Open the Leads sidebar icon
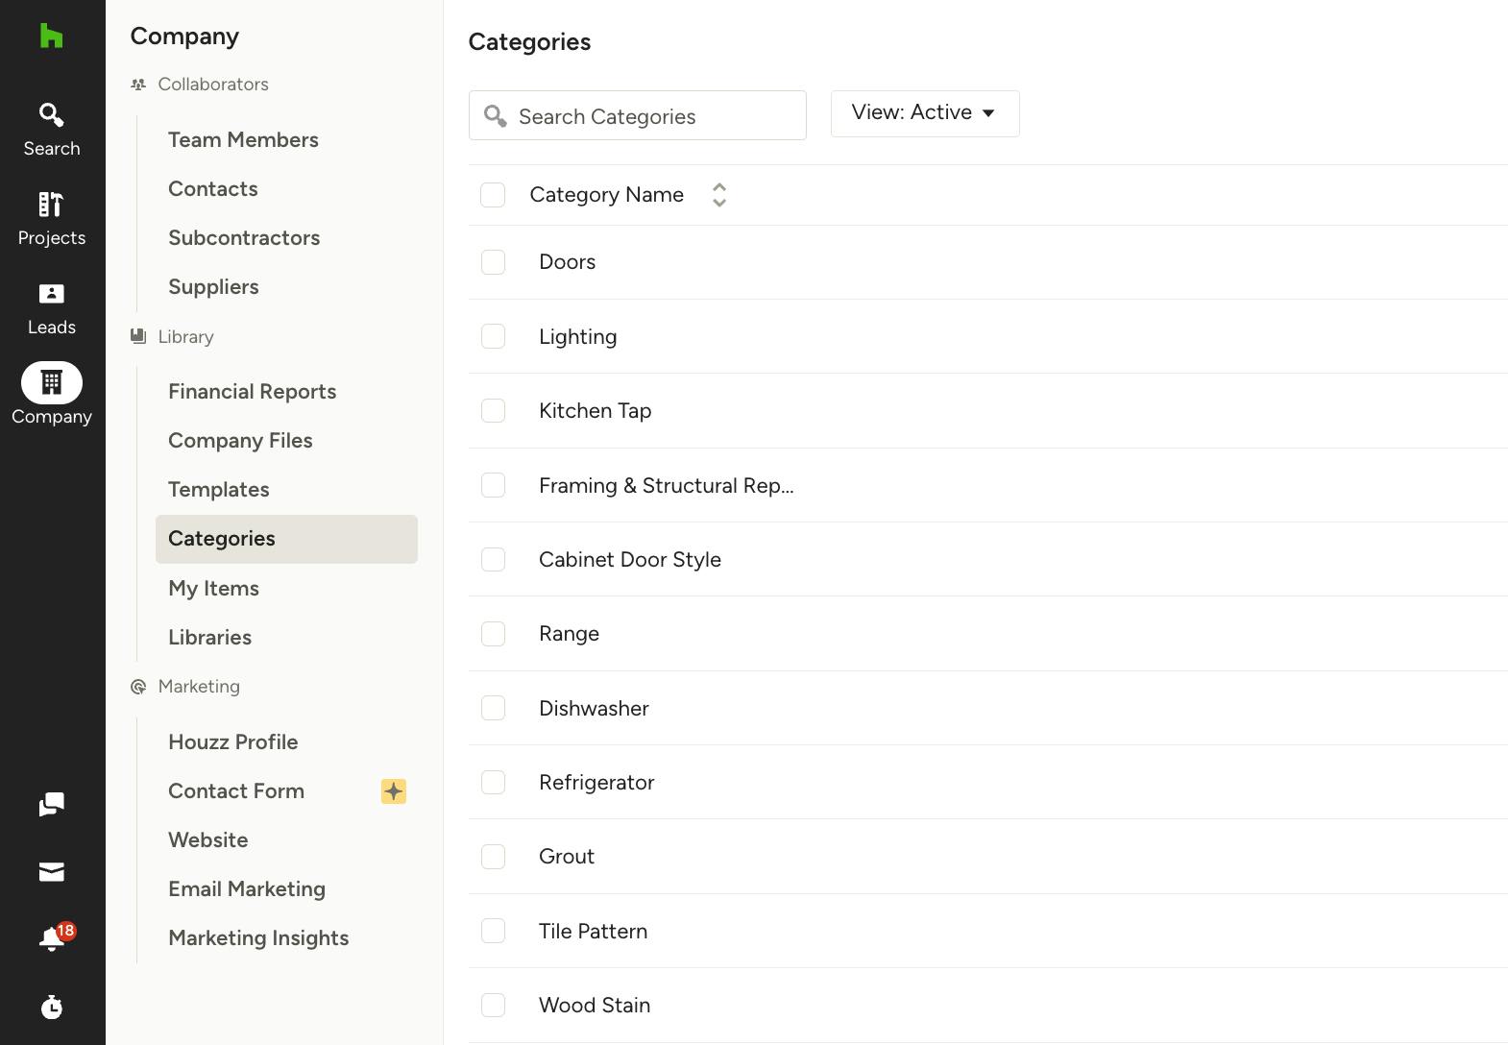 pos(52,309)
